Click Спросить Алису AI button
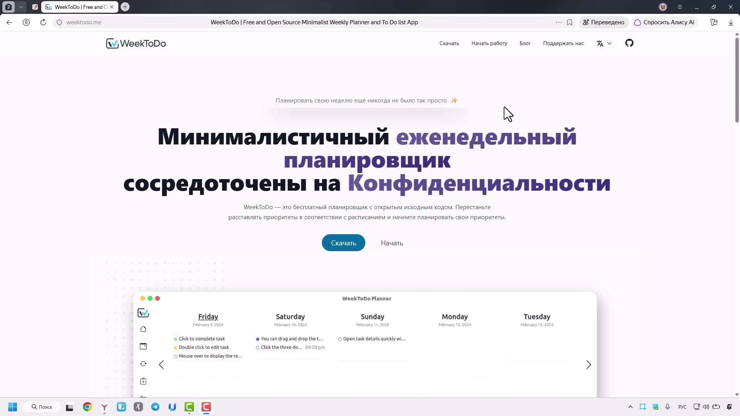This screenshot has width=740, height=416. tap(664, 22)
